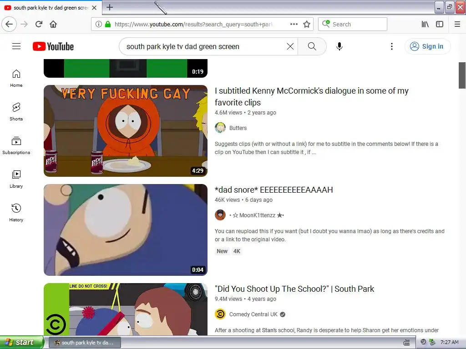Open the page actions three-dot menu

pos(294,24)
